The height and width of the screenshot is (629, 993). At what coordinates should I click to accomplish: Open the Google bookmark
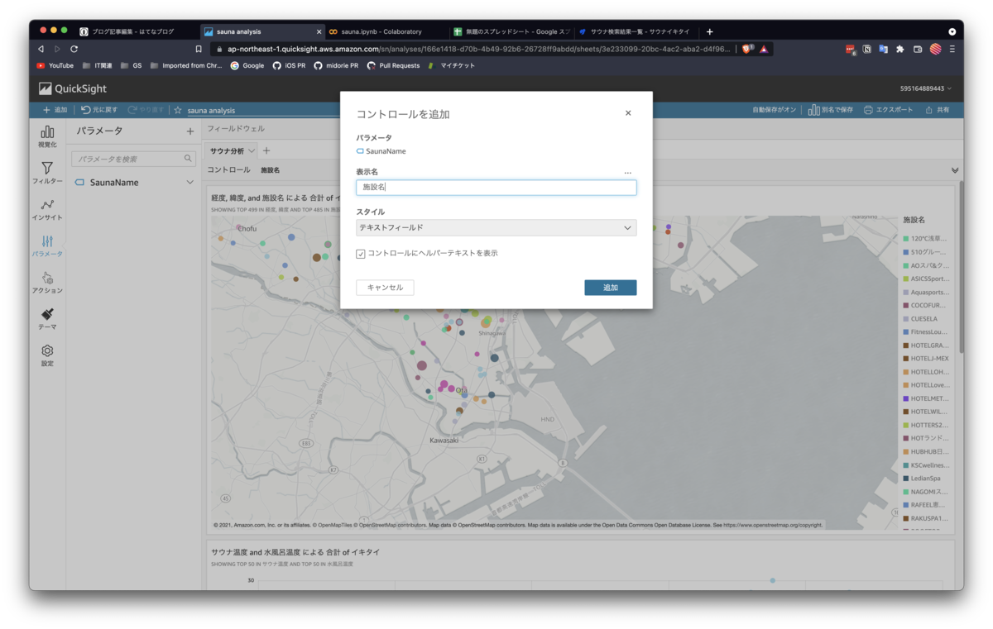(247, 65)
